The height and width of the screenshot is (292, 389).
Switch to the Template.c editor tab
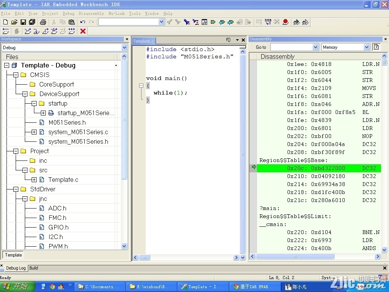point(144,41)
